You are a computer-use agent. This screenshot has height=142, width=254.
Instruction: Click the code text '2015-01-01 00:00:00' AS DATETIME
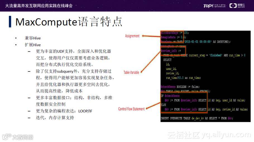(x=207, y=42)
